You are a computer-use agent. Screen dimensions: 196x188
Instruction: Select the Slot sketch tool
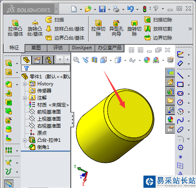180,94
